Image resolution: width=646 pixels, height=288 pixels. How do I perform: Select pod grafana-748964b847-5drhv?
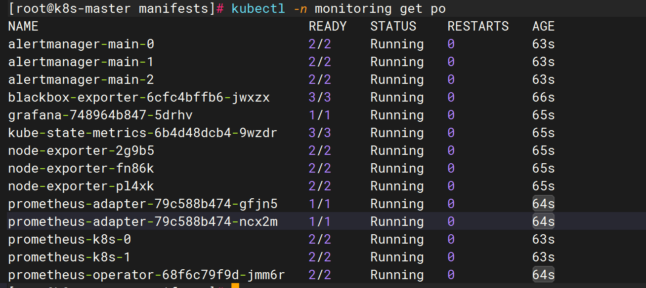tap(100, 115)
